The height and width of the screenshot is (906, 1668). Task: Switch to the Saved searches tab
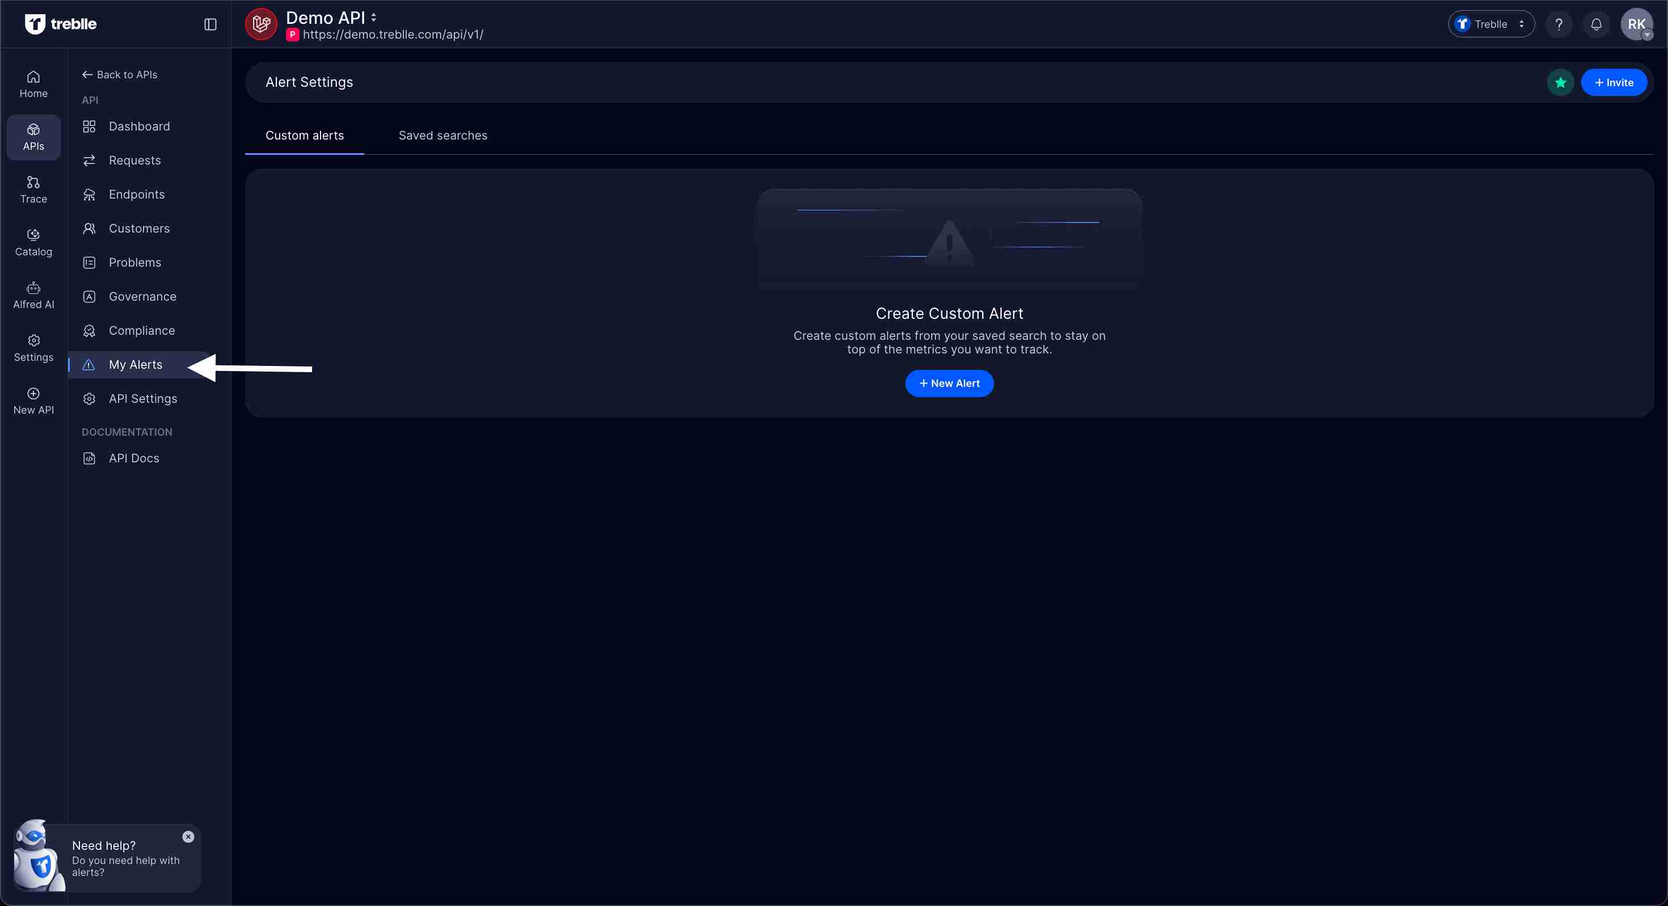coord(443,136)
